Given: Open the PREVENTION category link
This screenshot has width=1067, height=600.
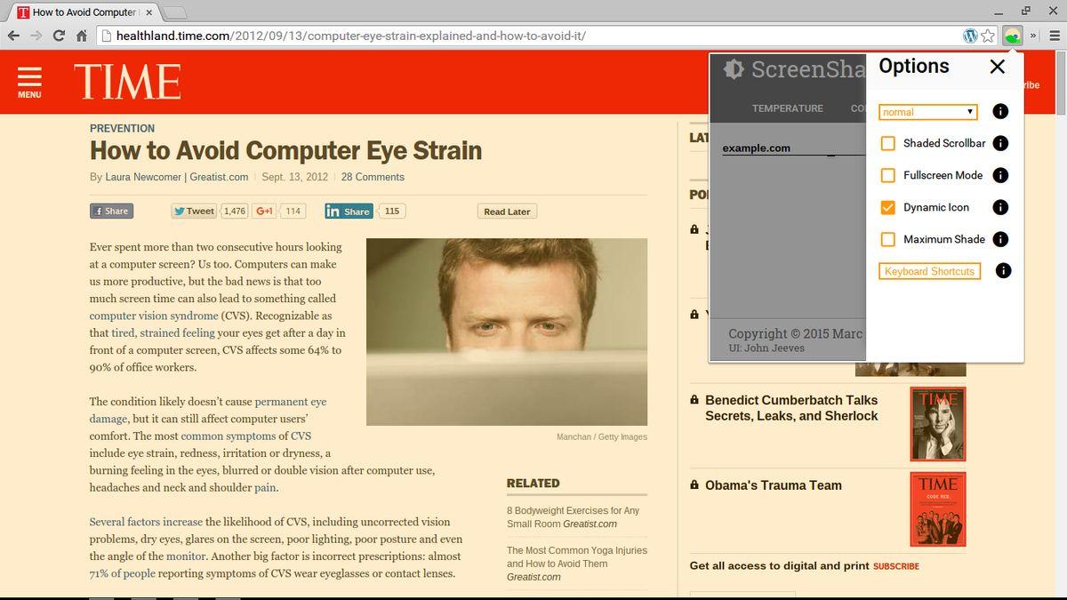Looking at the screenshot, I should pyautogui.click(x=122, y=128).
